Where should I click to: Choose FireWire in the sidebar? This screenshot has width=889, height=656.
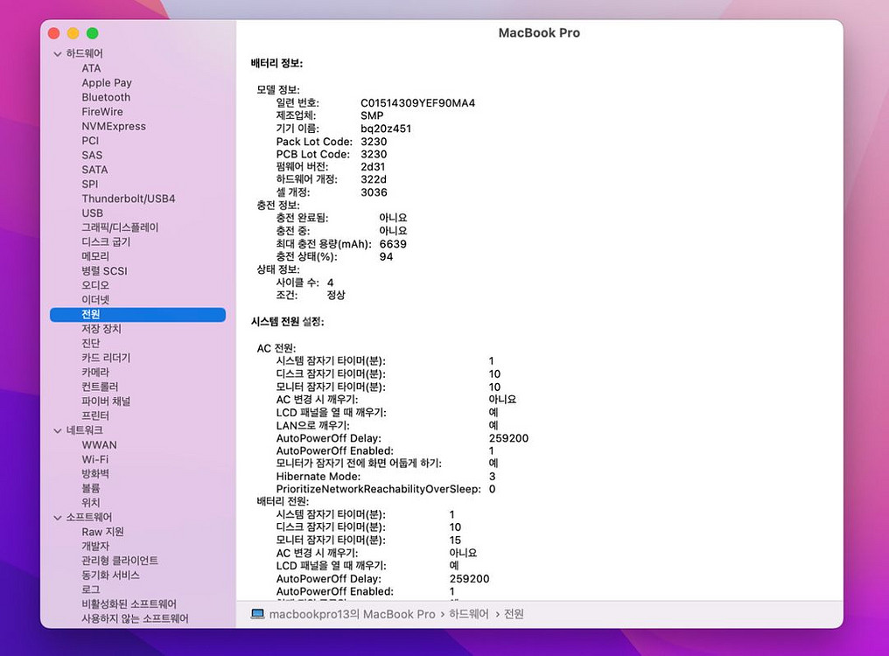pyautogui.click(x=102, y=112)
